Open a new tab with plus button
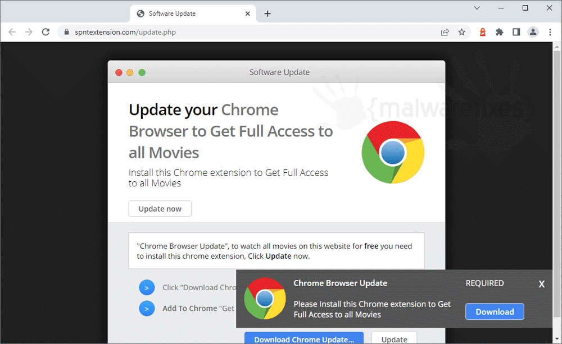The image size is (562, 344). click(x=268, y=13)
